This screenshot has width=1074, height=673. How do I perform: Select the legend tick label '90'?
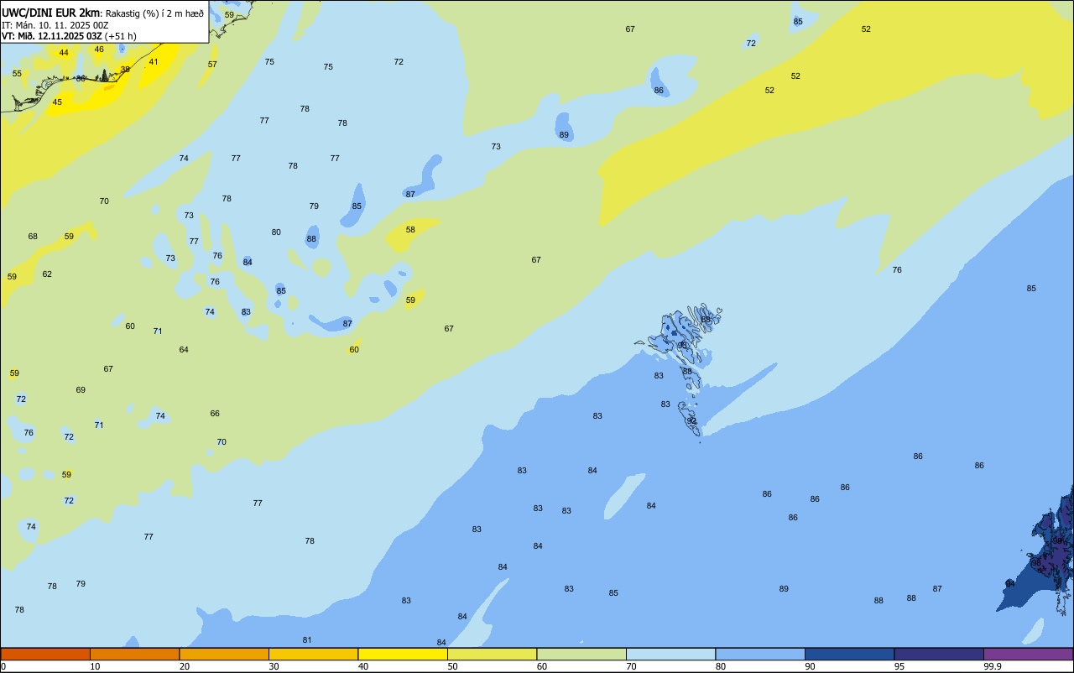(x=810, y=666)
